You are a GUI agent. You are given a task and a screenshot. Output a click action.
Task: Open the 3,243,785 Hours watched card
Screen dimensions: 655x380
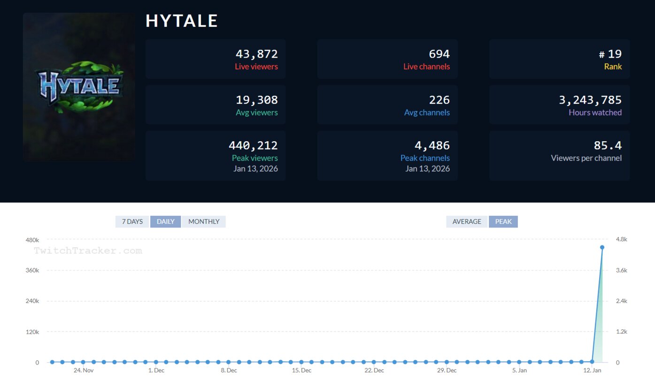point(559,105)
